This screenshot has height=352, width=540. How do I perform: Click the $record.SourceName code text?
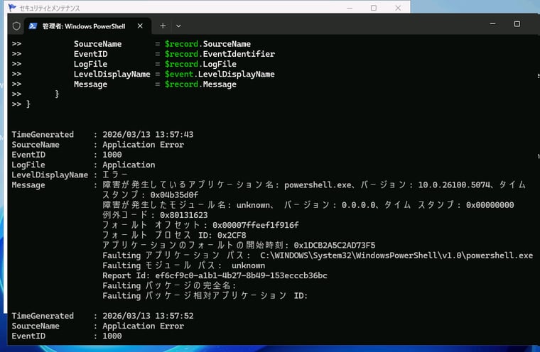[207, 44]
